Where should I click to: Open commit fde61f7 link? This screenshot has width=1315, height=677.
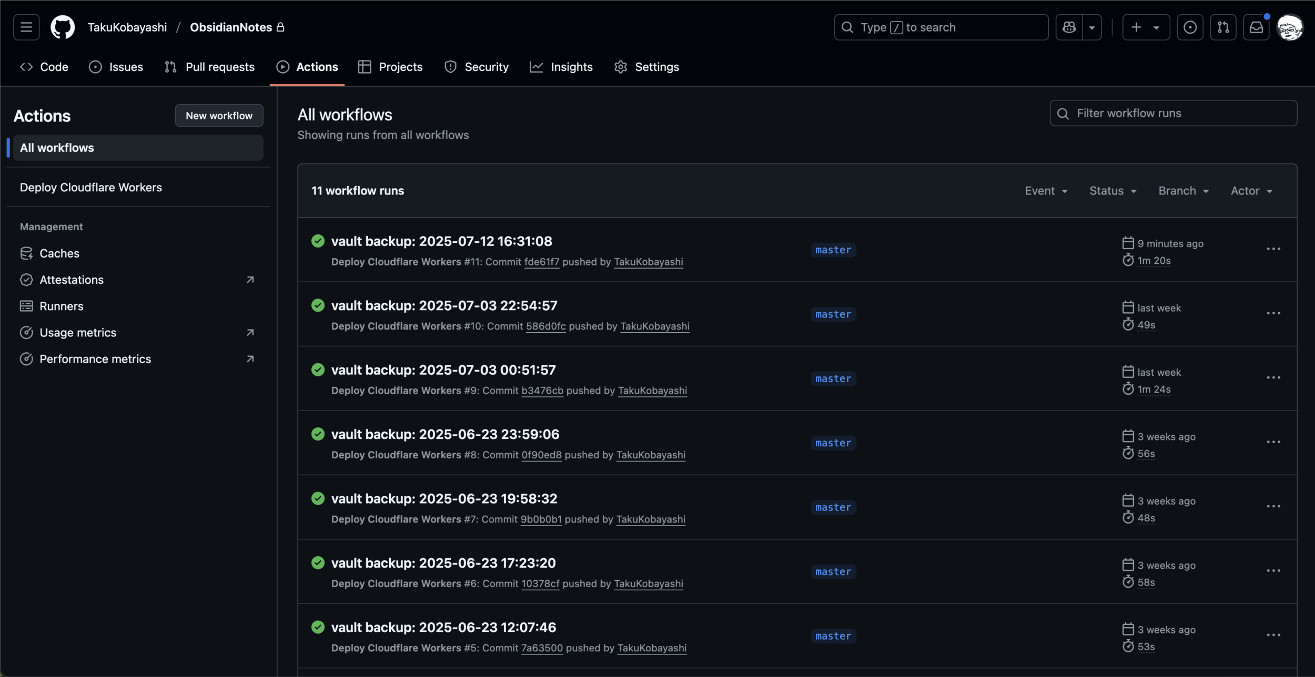coord(541,262)
